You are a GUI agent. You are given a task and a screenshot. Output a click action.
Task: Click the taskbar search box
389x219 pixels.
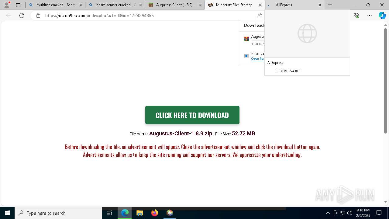click(x=58, y=213)
